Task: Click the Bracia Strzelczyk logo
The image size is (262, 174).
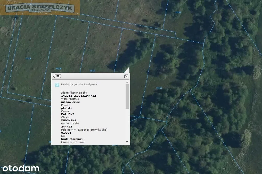Action: point(40,8)
